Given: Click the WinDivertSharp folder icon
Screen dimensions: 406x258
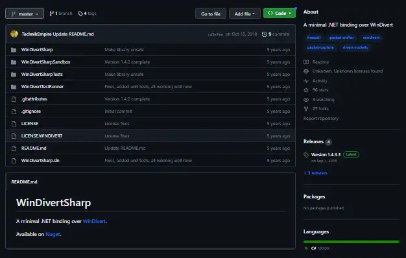Looking at the screenshot, I should coord(14,50).
